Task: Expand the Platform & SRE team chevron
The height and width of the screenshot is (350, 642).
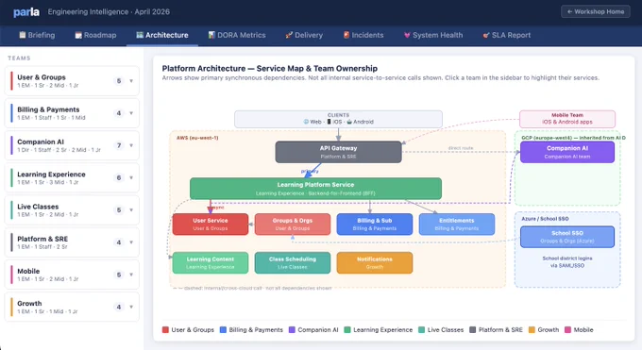Action: [131, 242]
